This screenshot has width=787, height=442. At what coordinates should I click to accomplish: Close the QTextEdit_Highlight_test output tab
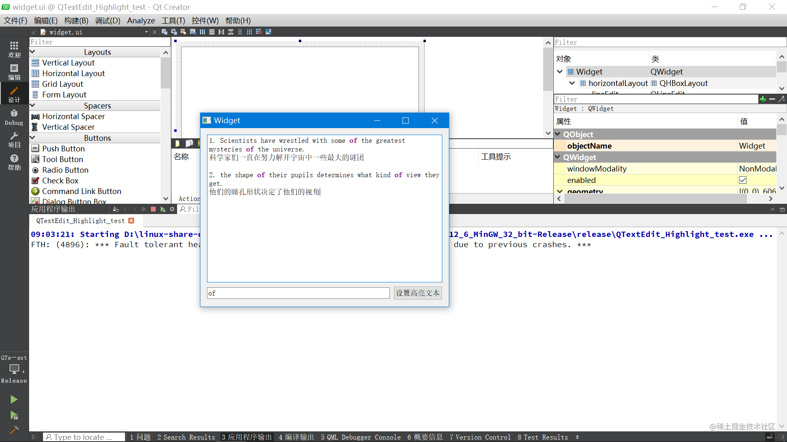pos(131,221)
